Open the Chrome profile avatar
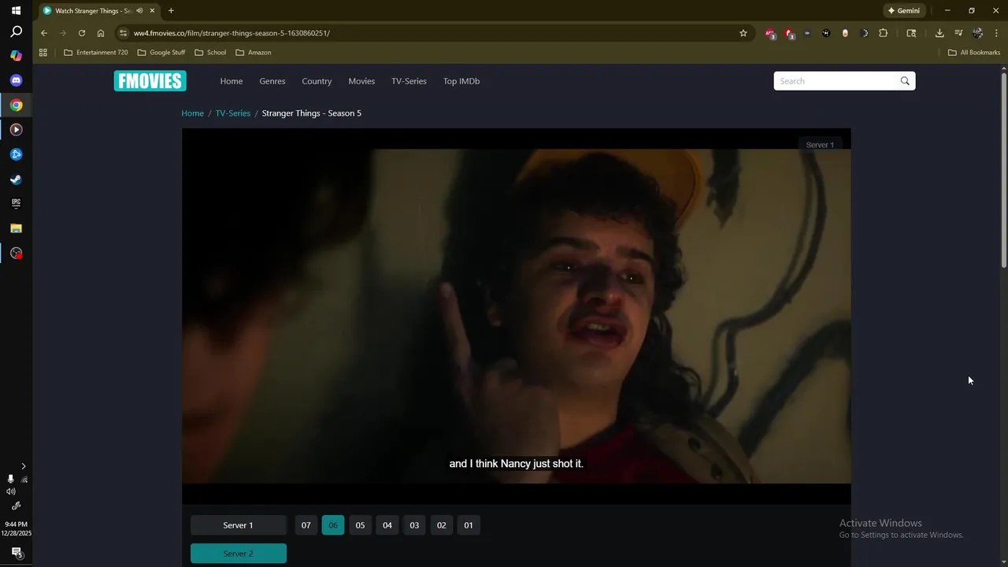The image size is (1008, 567). [x=977, y=33]
